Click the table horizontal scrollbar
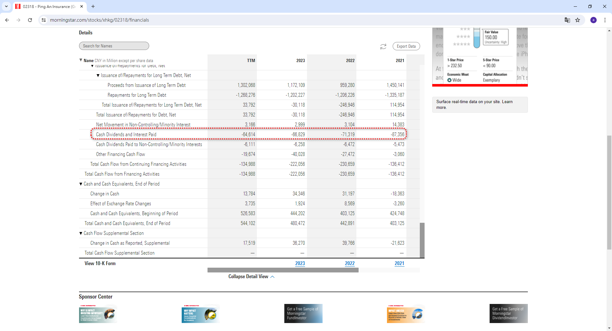Screen dimensions: 612x331 [283, 270]
